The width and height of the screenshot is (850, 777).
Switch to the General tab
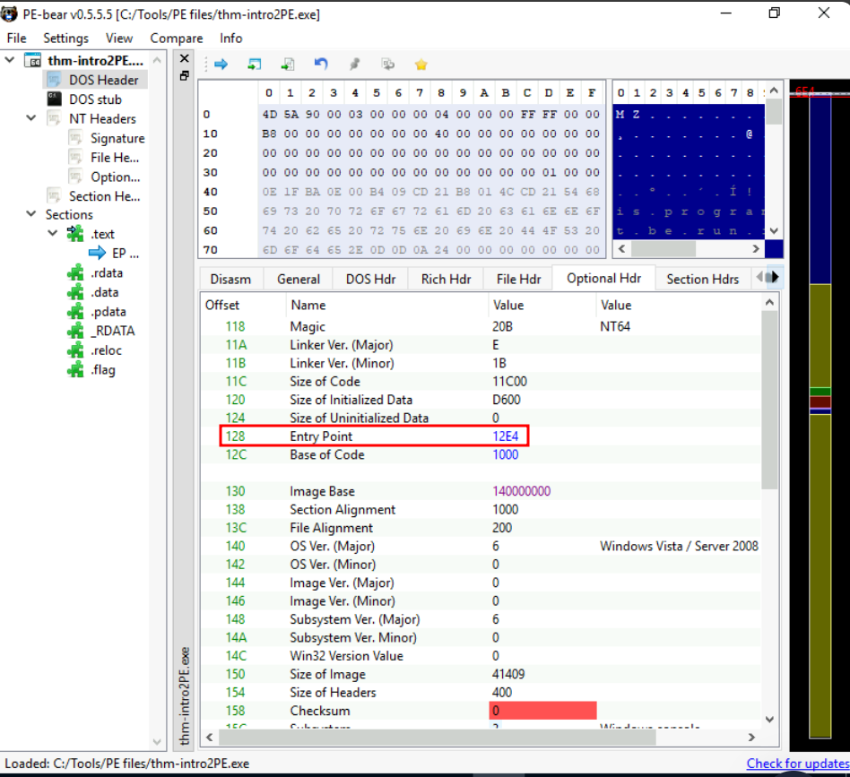coord(299,279)
